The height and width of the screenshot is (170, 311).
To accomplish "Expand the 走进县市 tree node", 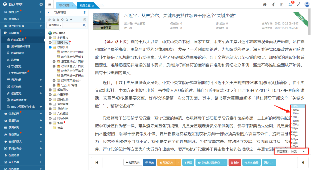I will point(50,38).
